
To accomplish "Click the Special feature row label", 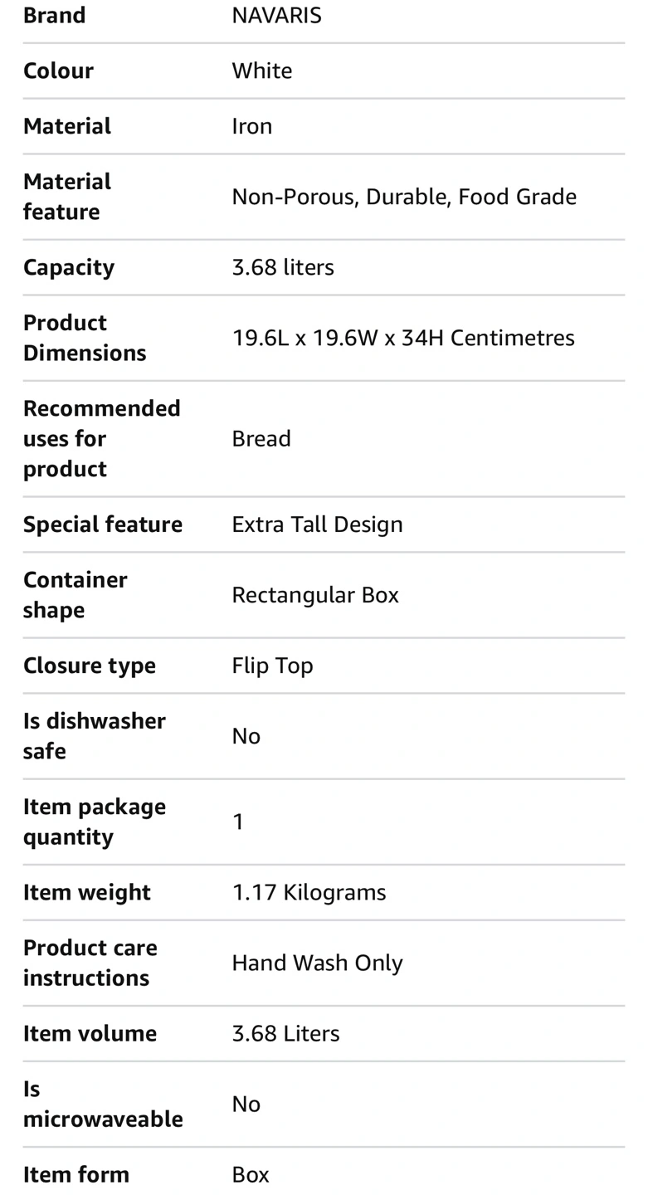I will pos(103,524).
